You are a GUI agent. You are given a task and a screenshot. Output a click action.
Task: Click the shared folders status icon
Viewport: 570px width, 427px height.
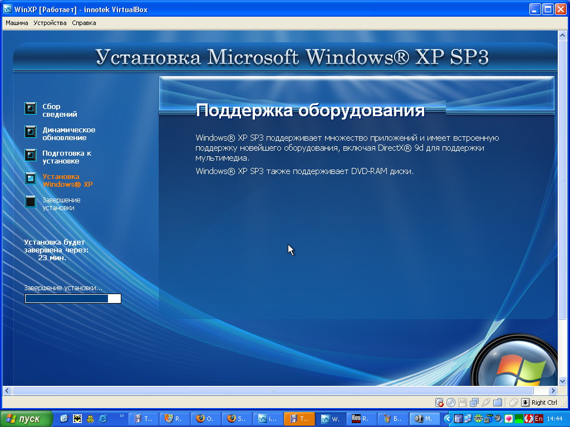[498, 403]
